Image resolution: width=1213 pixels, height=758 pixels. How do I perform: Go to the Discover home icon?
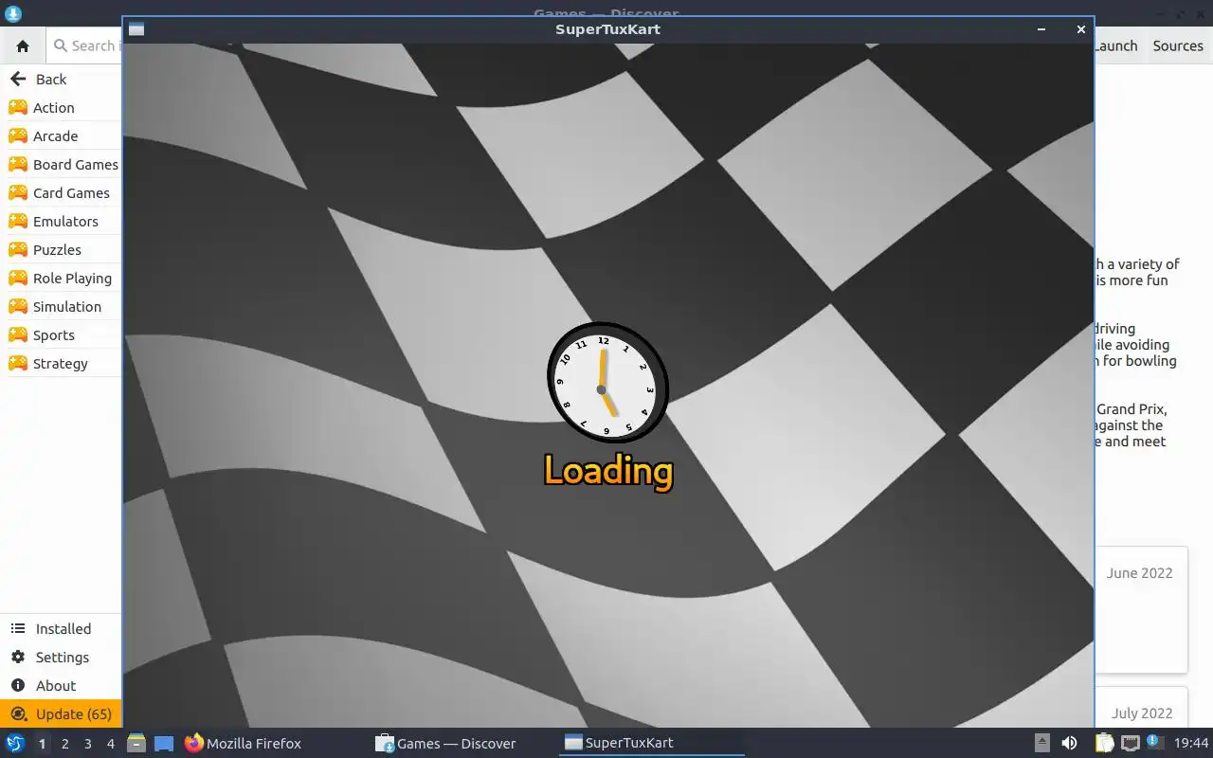point(23,45)
